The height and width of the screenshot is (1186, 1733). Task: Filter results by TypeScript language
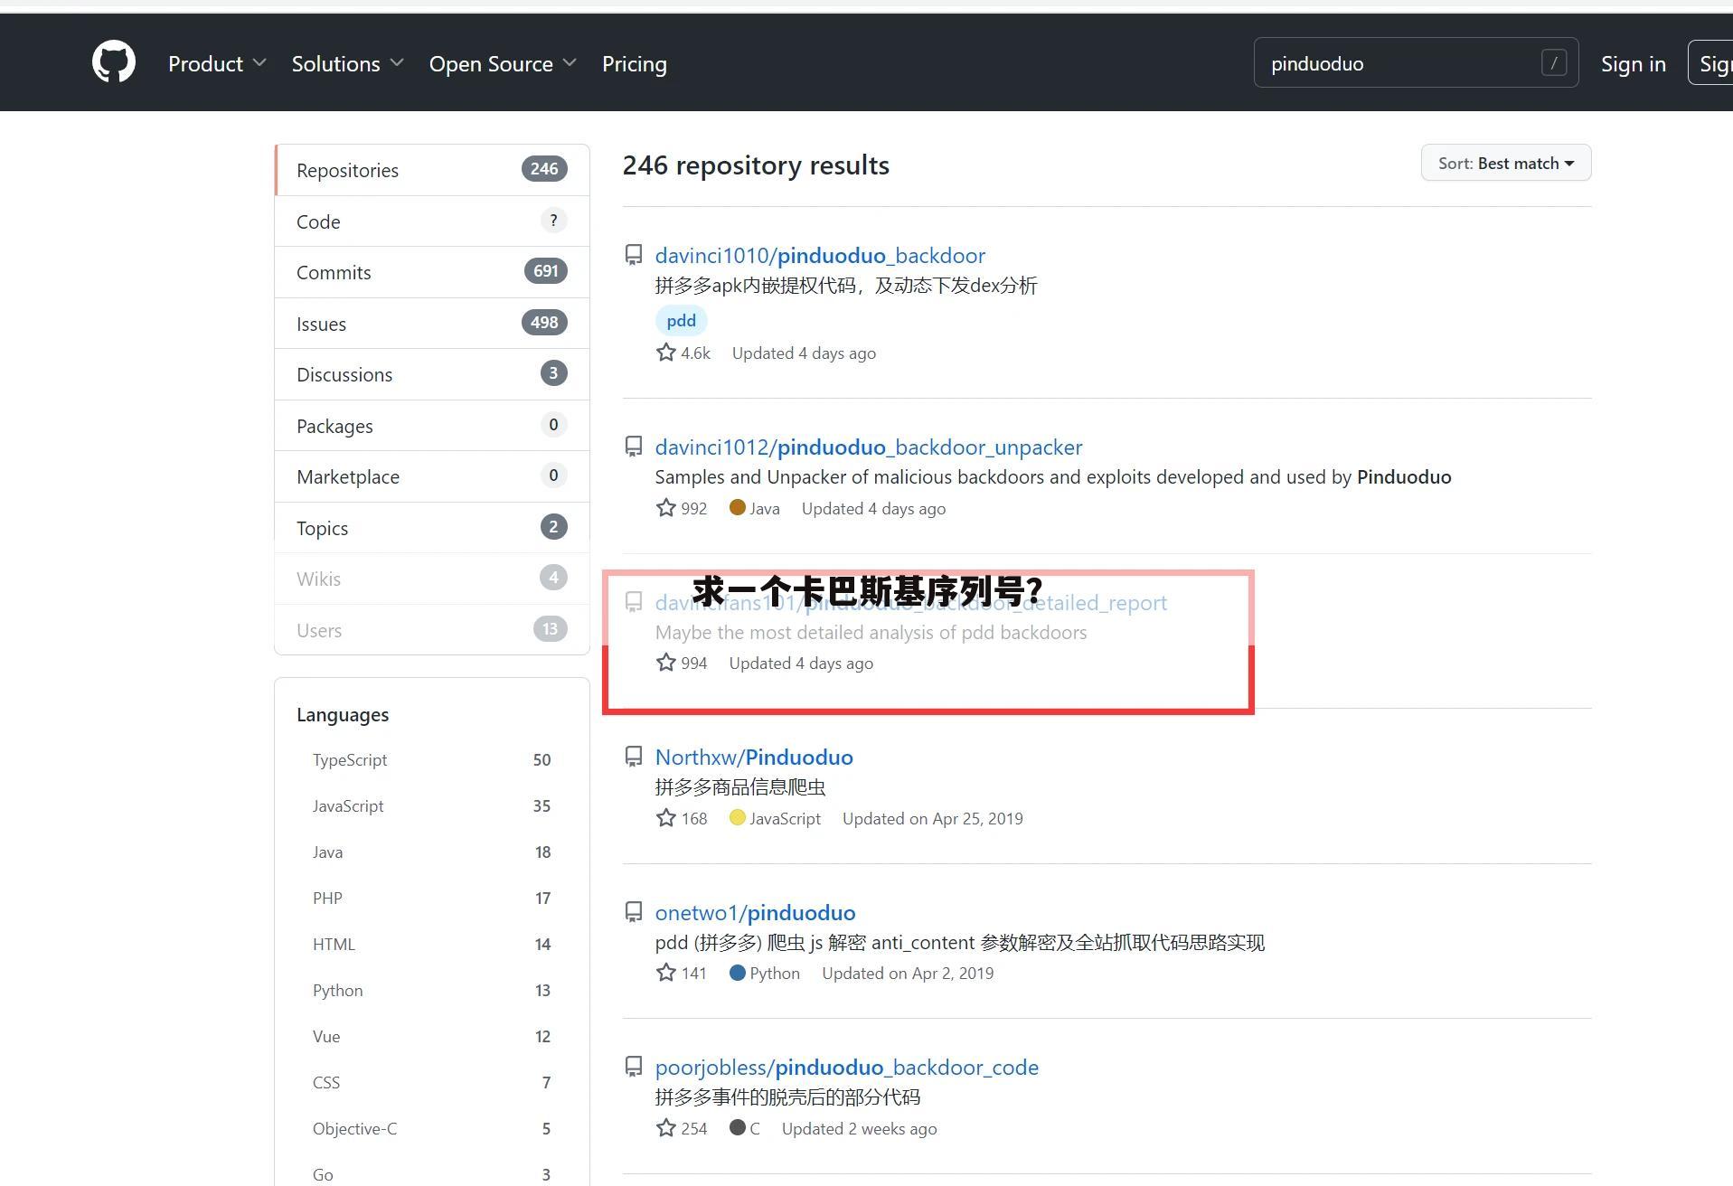click(x=432, y=760)
